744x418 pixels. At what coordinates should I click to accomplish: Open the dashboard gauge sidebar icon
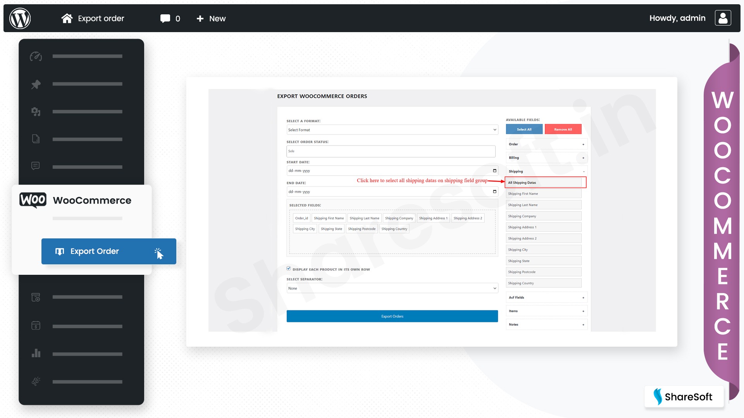click(x=36, y=57)
